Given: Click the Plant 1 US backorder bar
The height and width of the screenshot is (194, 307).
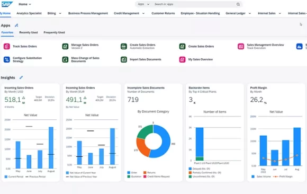Looking at the screenshot, I should click(200, 144).
